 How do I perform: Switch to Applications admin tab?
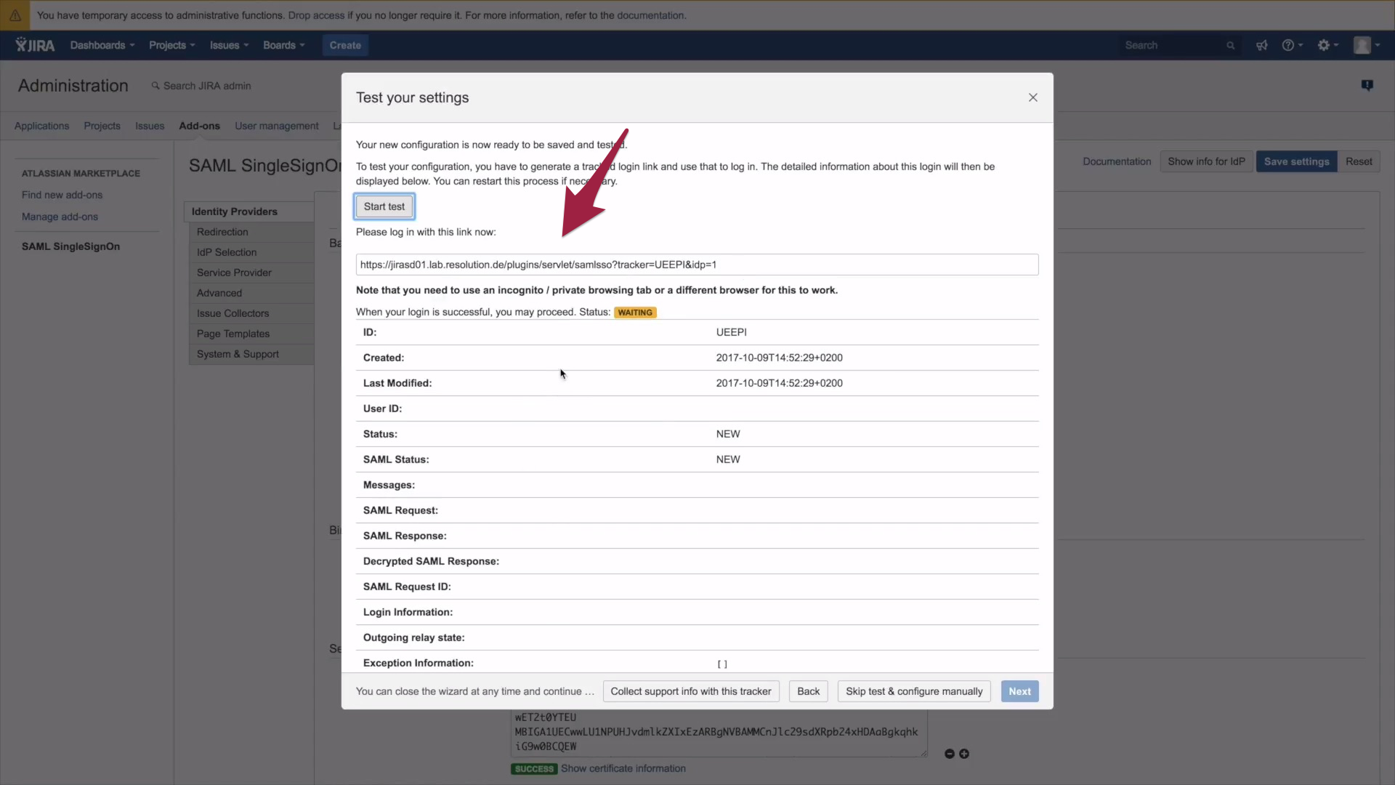tap(41, 126)
